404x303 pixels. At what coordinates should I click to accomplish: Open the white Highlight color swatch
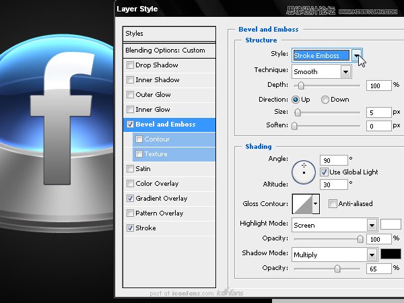[391, 224]
